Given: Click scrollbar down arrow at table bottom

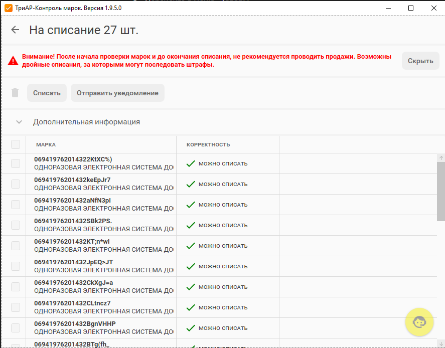Looking at the screenshot, I should coord(441,344).
